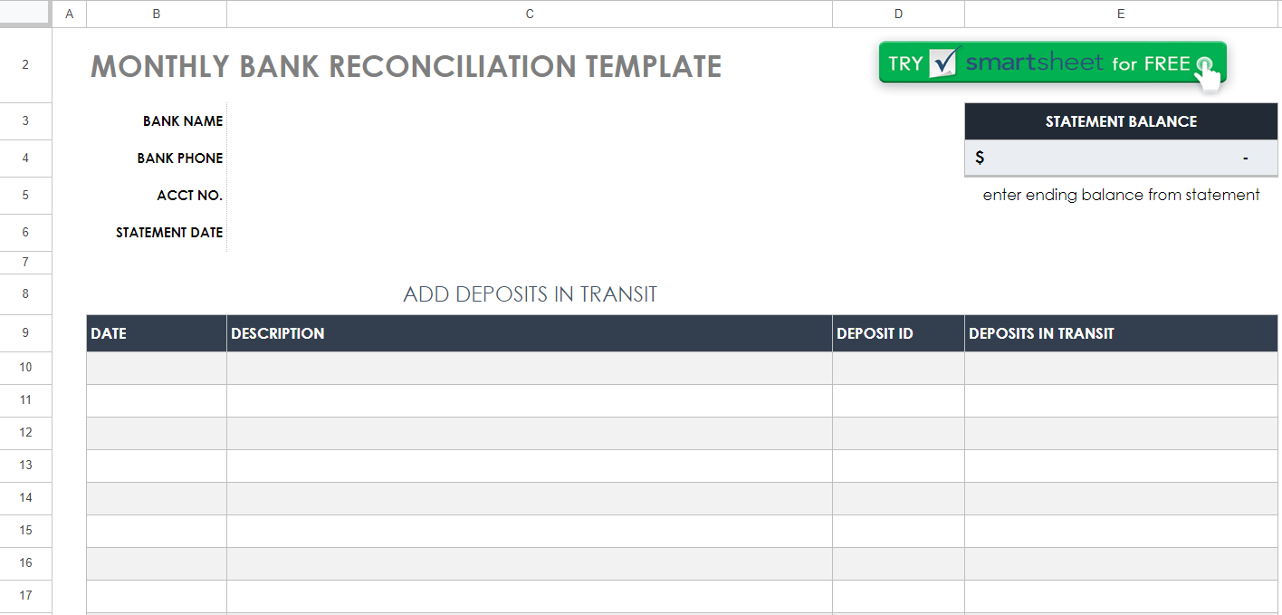Viewport: 1282px width, 615px height.
Task: Select the column D header
Action: (x=898, y=14)
